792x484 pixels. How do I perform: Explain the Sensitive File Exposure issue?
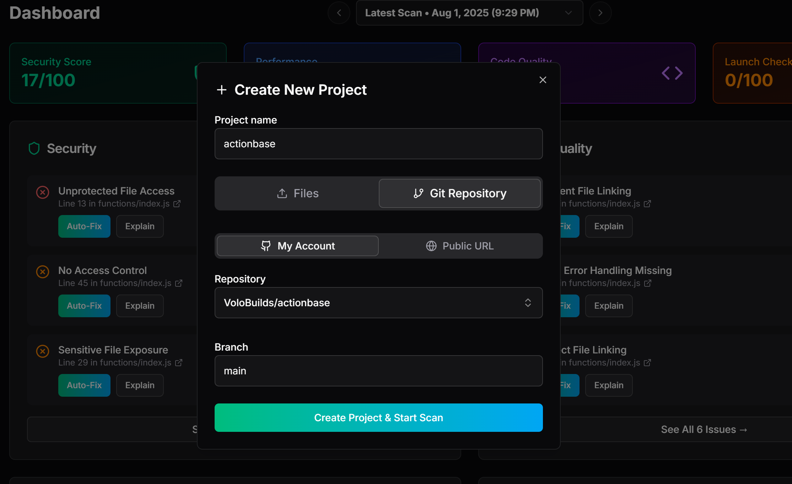point(140,385)
